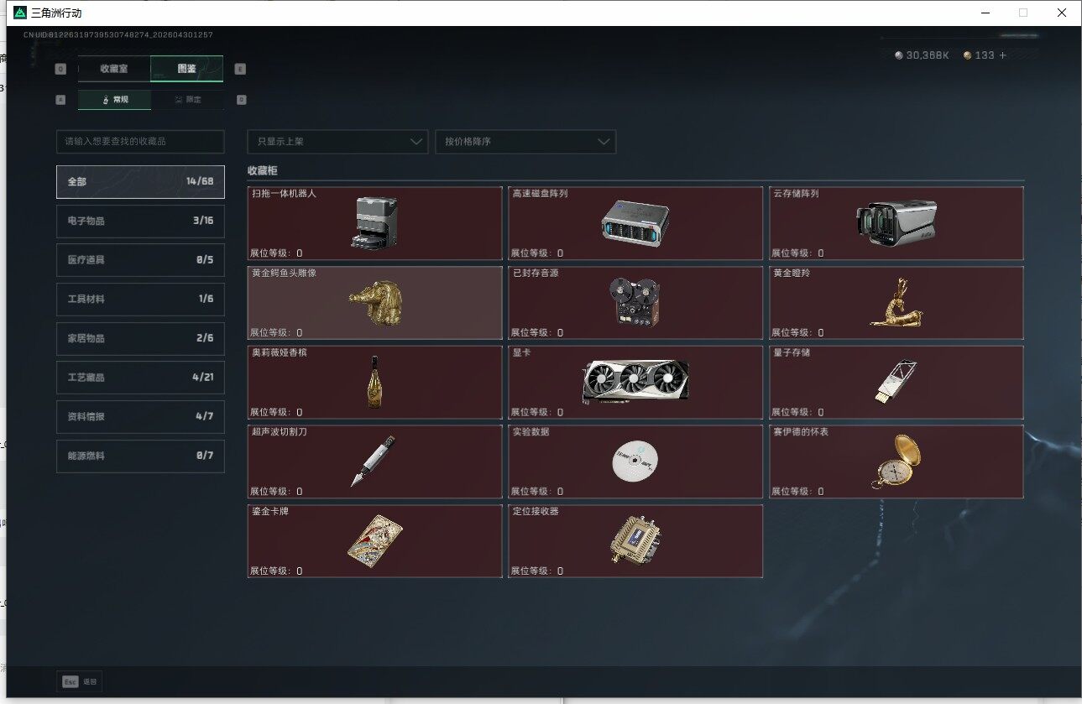Show the 全部 category

pyautogui.click(x=140, y=181)
